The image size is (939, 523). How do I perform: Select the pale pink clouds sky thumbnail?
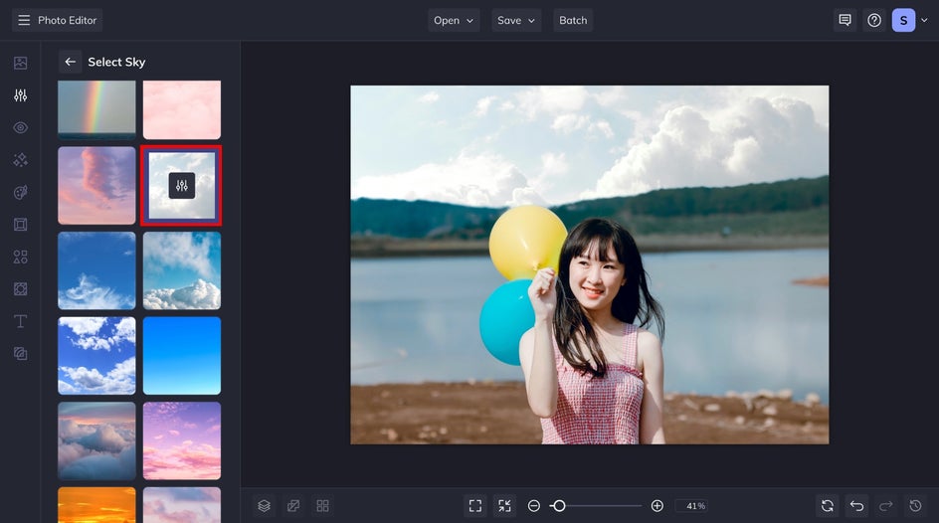[x=181, y=109]
